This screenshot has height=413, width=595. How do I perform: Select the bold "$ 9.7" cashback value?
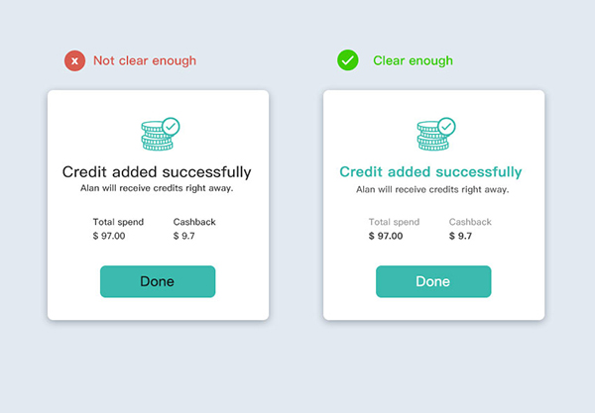(x=460, y=236)
